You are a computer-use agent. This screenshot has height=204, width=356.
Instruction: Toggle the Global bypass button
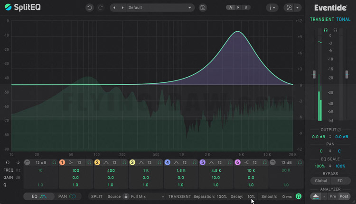click(321, 181)
